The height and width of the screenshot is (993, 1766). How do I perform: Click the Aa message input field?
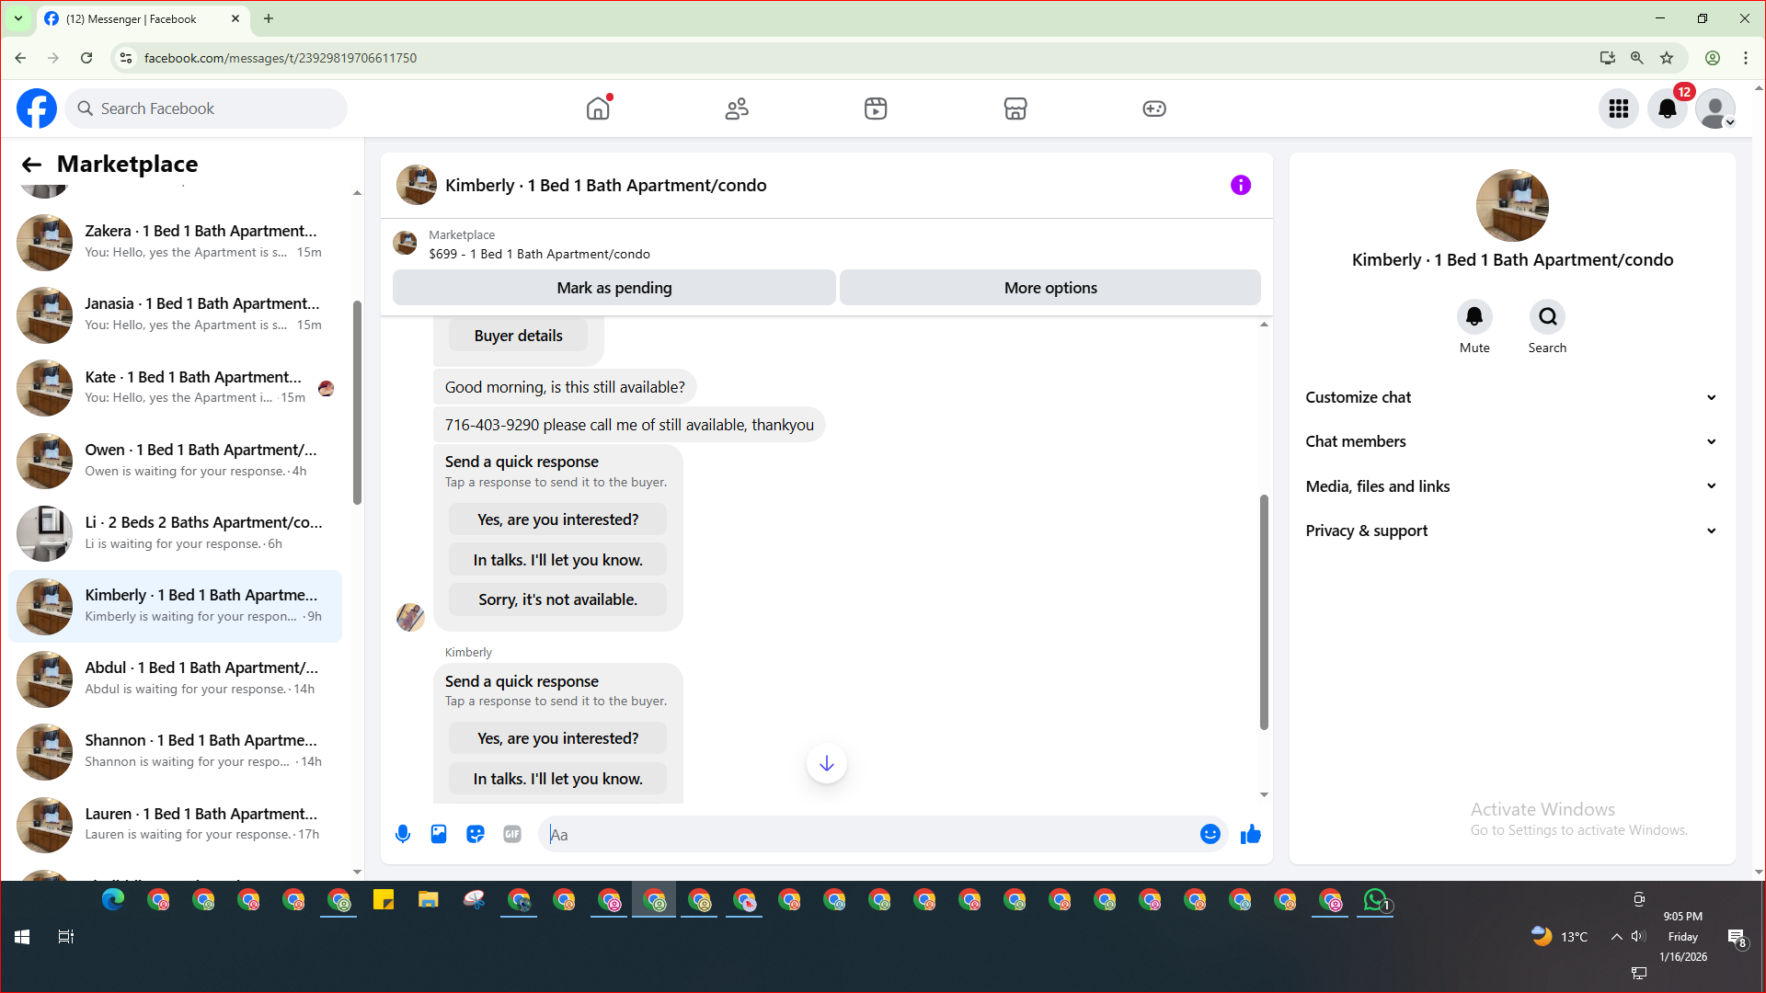click(x=865, y=834)
